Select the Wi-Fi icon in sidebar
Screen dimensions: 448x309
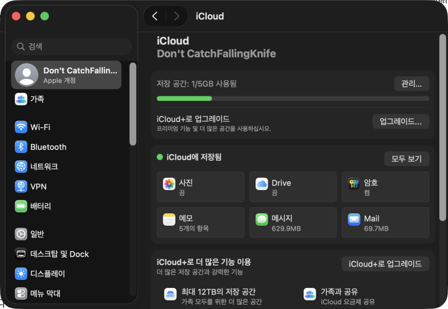[21, 127]
